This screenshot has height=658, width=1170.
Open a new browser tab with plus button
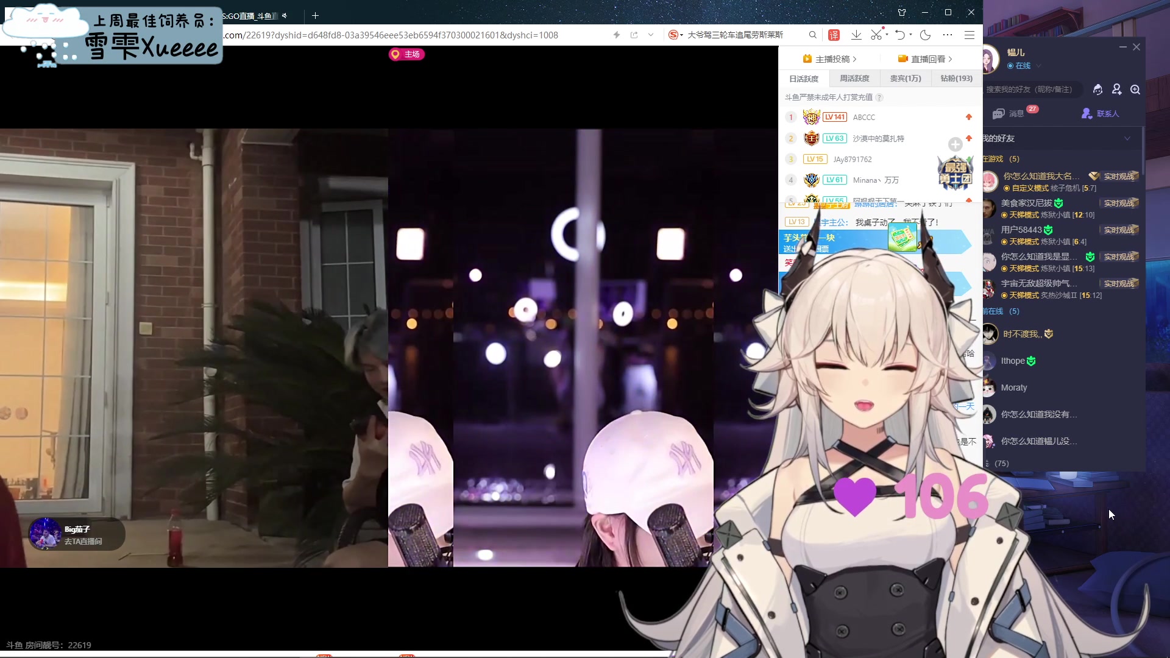tap(315, 15)
